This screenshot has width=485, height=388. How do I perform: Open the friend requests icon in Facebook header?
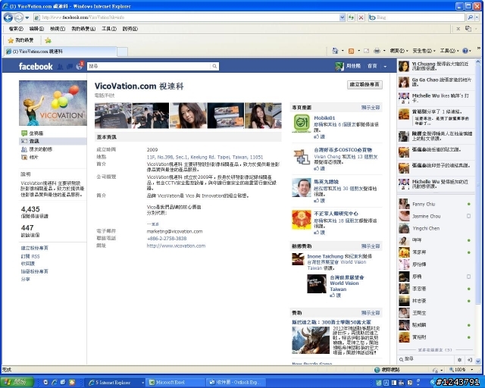[61, 66]
